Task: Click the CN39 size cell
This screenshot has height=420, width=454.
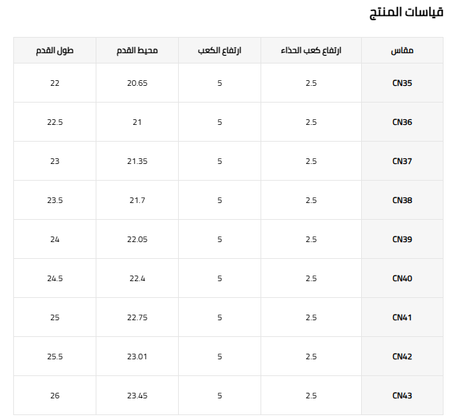Action: (402, 239)
